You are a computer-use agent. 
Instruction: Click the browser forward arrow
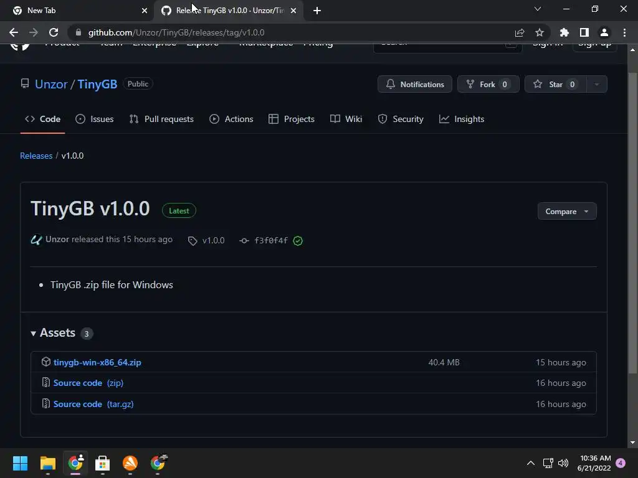[x=34, y=32]
